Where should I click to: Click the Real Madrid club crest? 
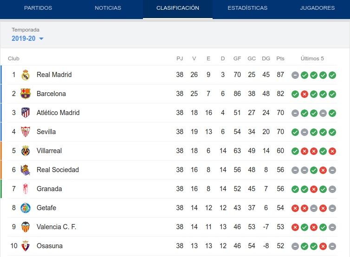click(x=26, y=75)
